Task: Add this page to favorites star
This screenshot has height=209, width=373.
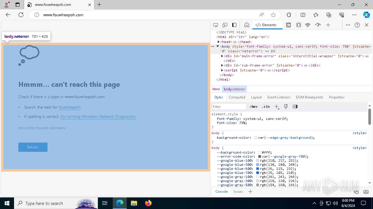Action: click(x=273, y=15)
